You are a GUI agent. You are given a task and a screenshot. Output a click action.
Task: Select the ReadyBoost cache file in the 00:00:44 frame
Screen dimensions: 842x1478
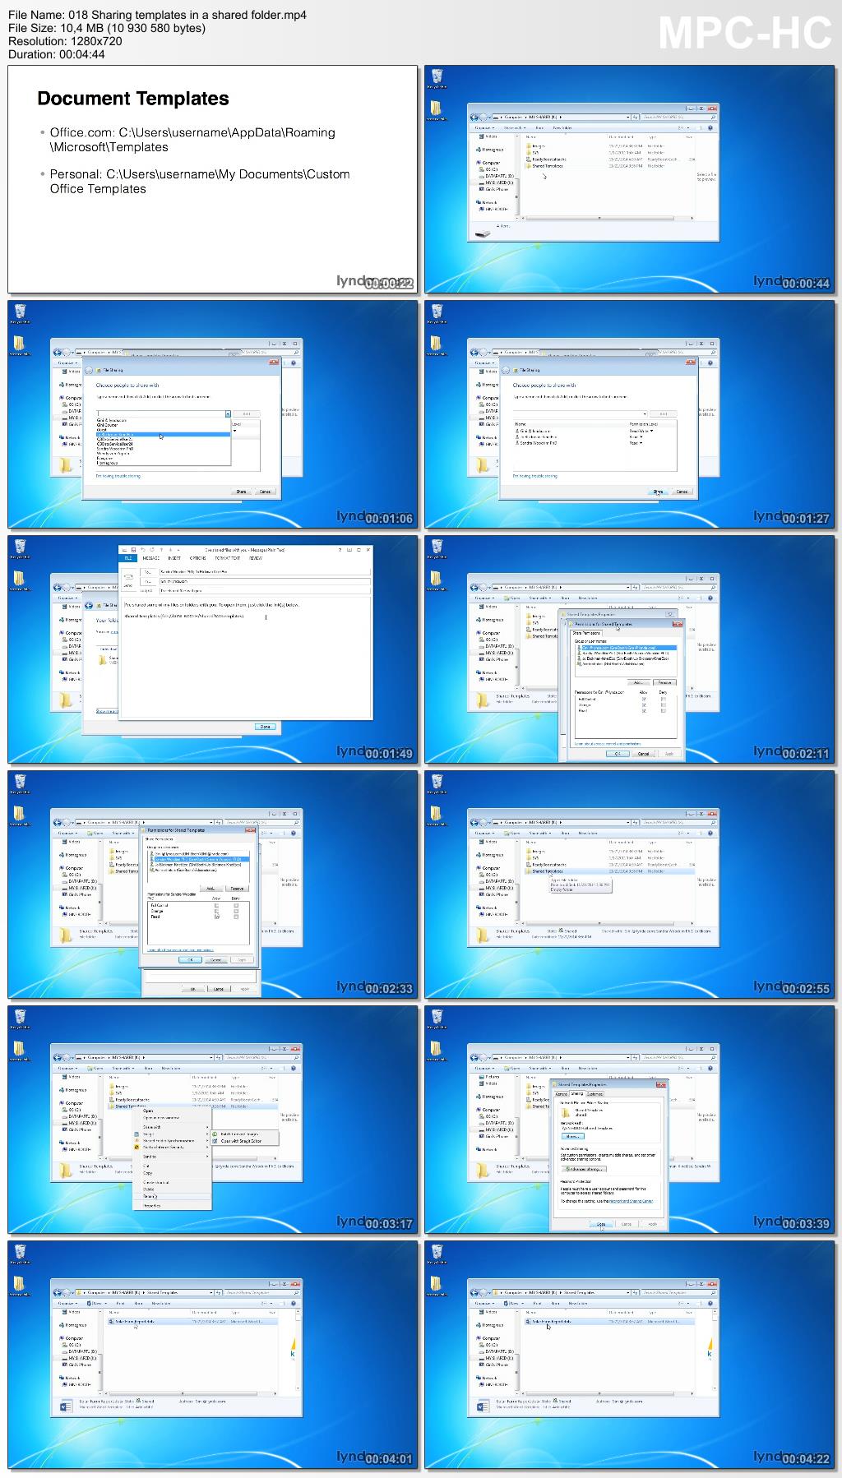546,159
